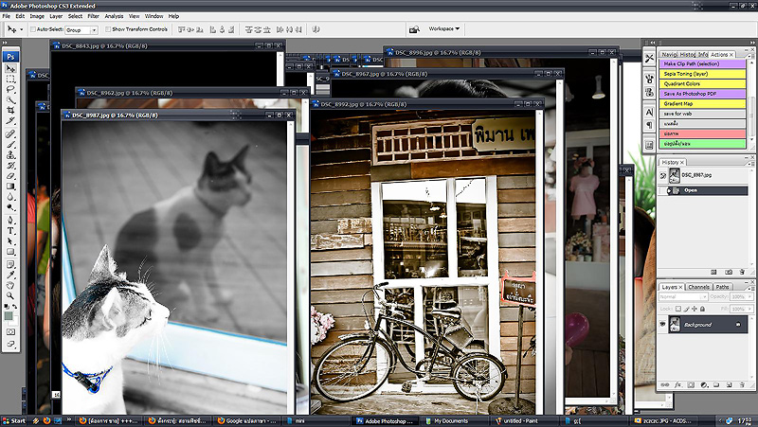Select the Rectangular Marquee tool
The height and width of the screenshot is (427, 758).
(x=10, y=79)
